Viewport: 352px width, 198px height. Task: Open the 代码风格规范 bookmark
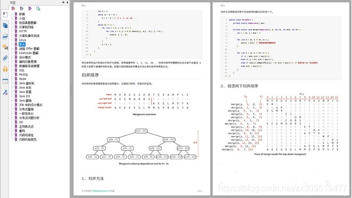point(28,140)
